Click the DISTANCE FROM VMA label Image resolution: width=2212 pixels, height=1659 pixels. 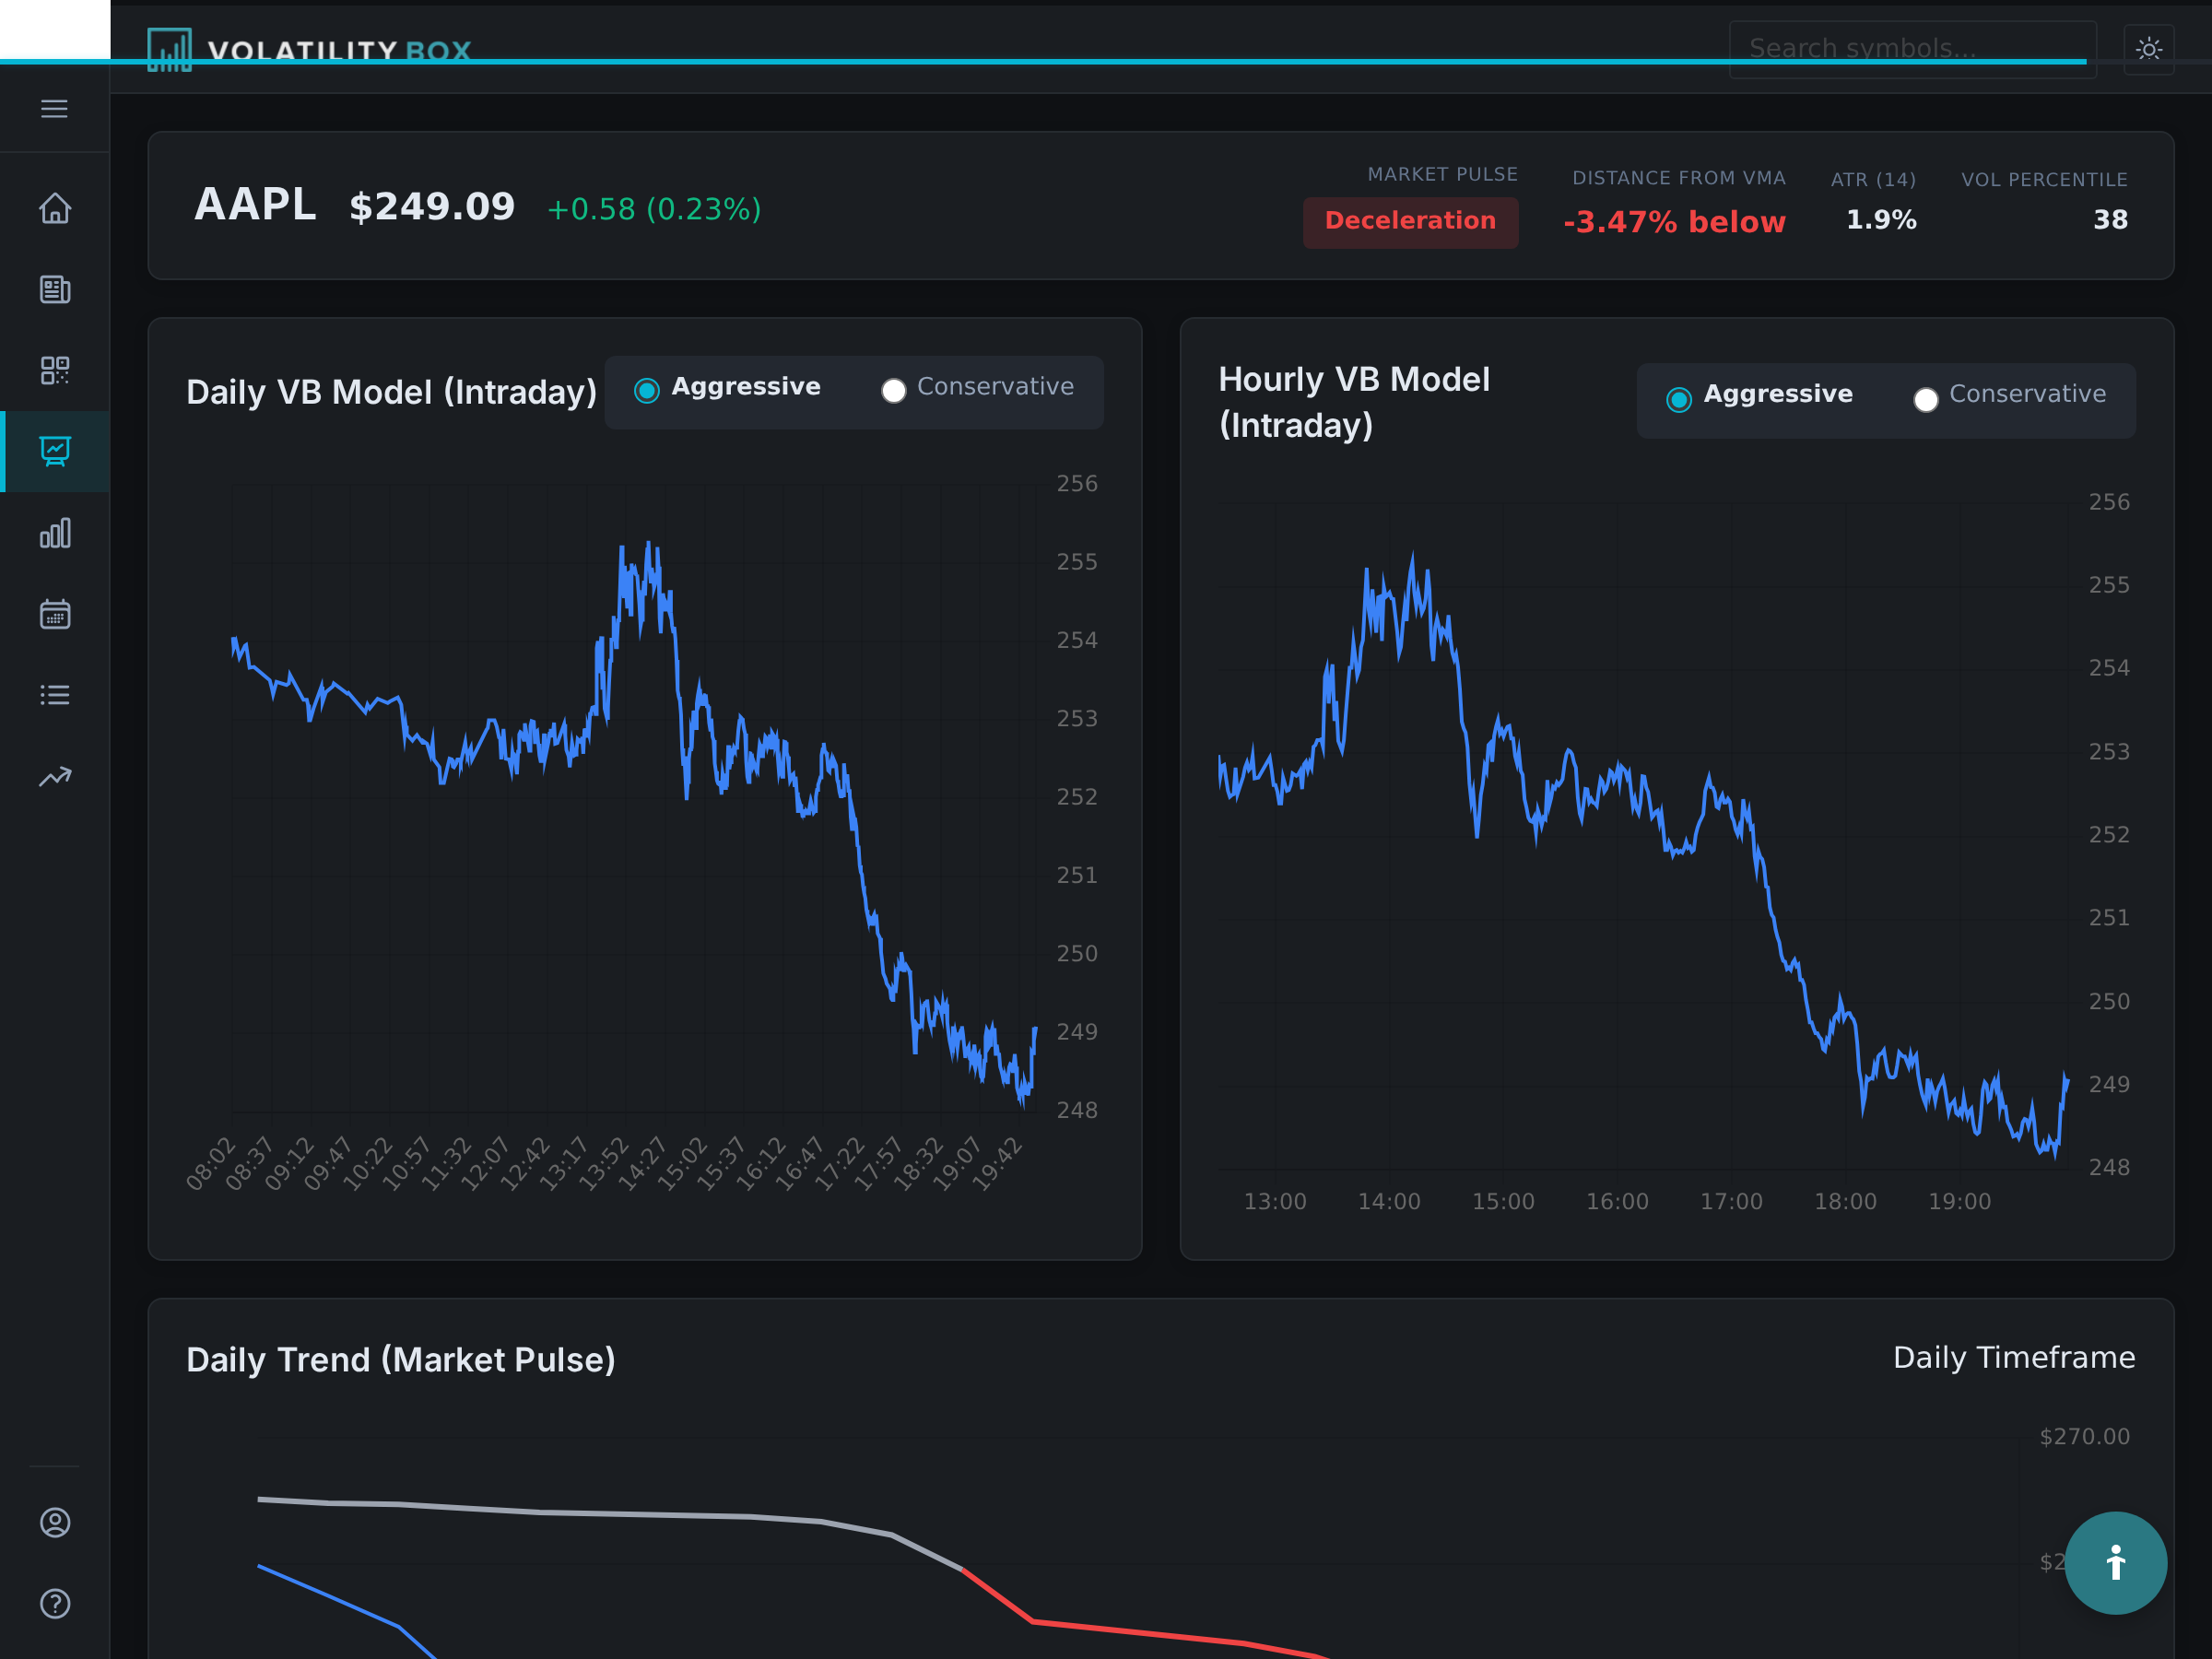coord(1679,178)
